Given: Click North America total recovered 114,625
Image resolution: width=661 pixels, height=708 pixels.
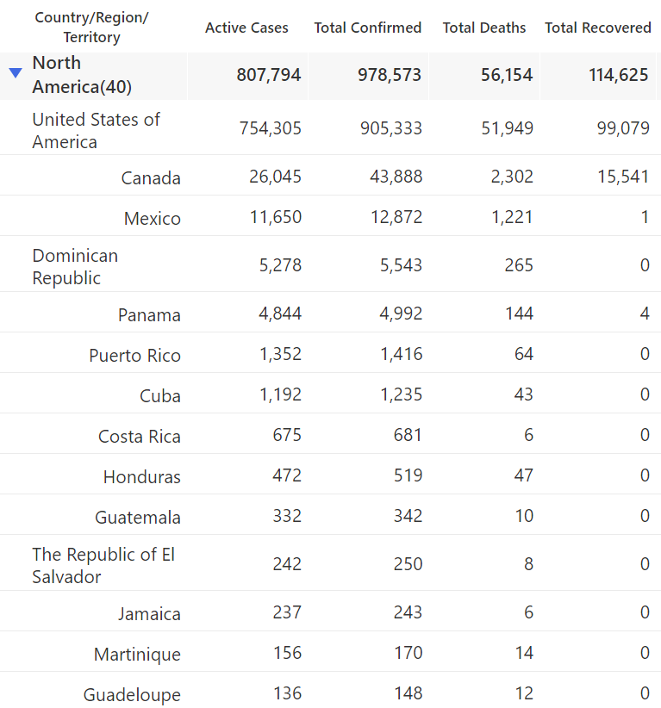Looking at the screenshot, I should point(619,75).
